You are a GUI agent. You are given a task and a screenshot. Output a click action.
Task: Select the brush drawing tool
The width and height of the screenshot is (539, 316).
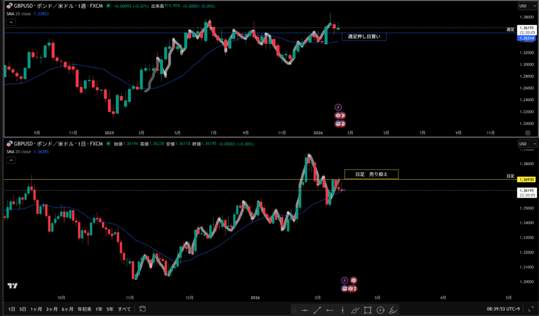[355, 309]
